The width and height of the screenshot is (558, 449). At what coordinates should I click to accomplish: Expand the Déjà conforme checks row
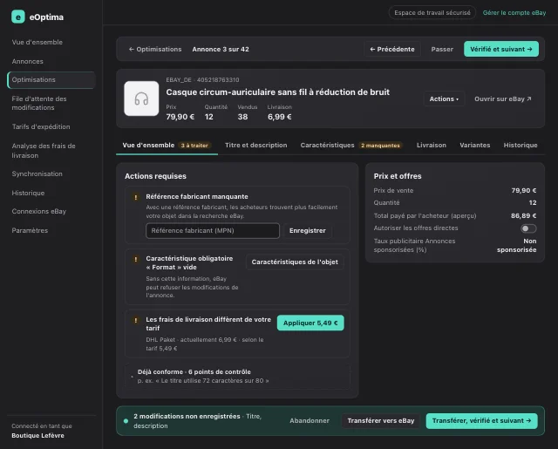coord(237,376)
